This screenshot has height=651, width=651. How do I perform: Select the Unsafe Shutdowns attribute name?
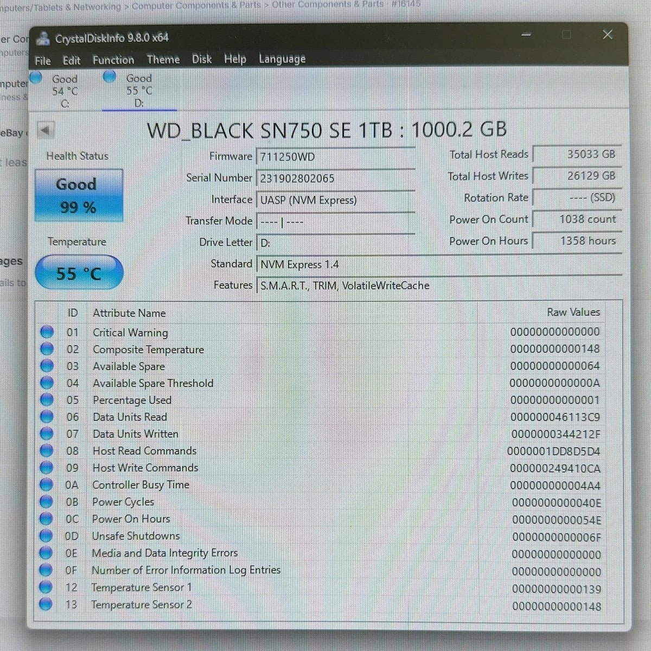point(136,536)
